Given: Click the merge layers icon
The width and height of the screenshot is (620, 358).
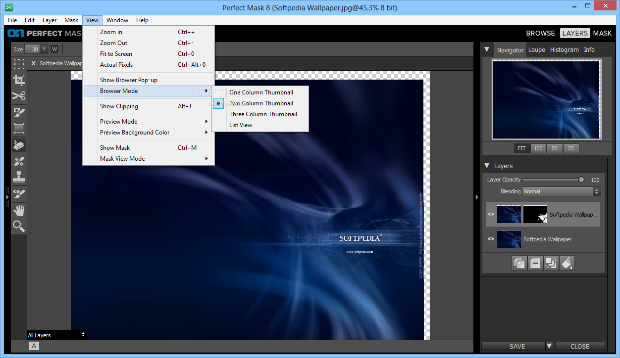Looking at the screenshot, I should 551,263.
